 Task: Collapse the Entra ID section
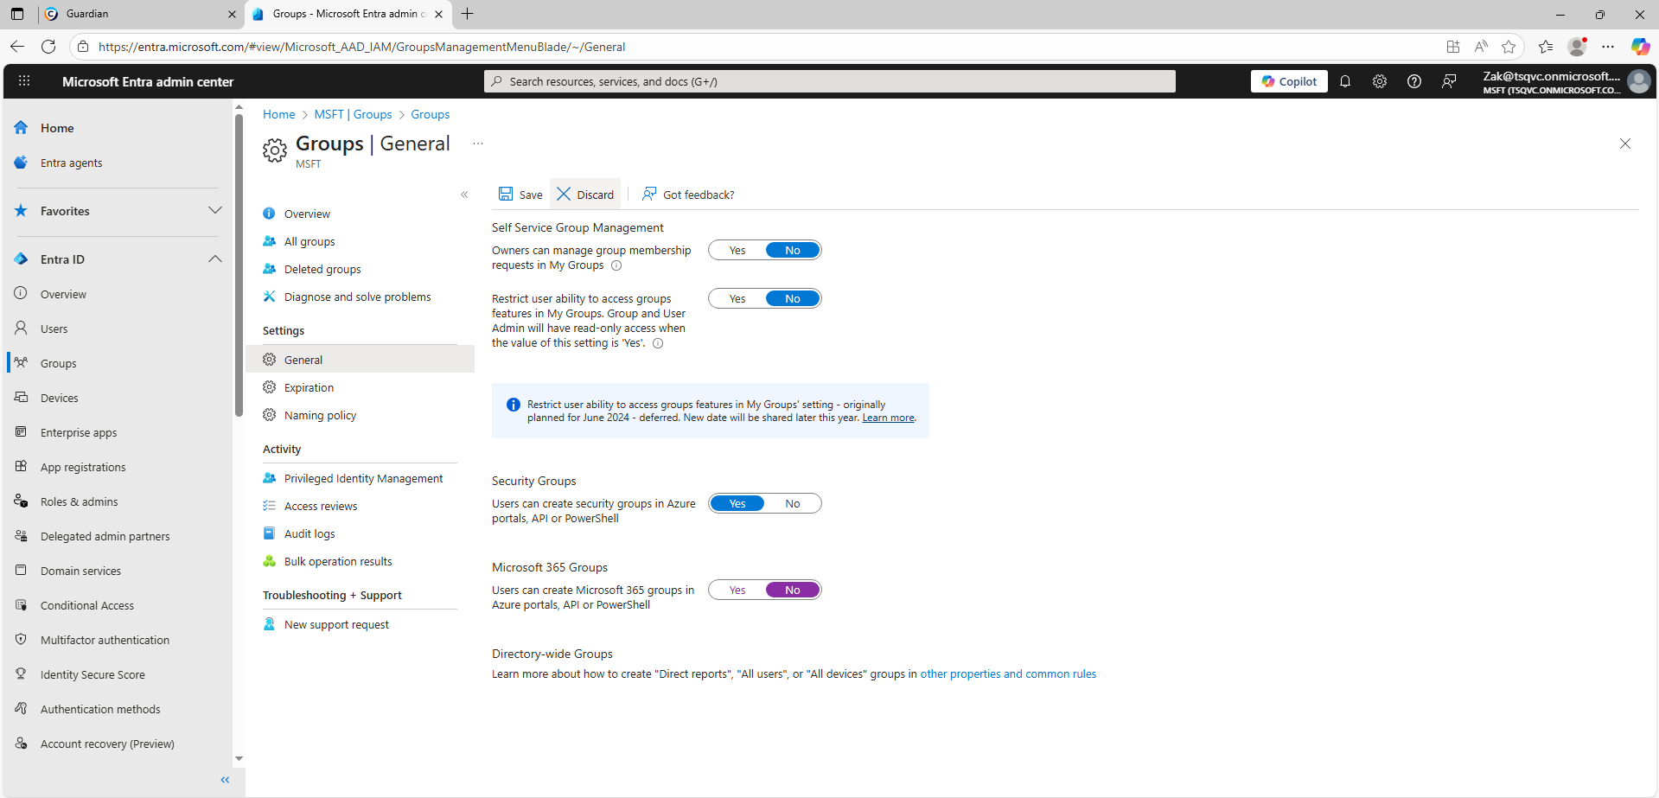coord(215,259)
